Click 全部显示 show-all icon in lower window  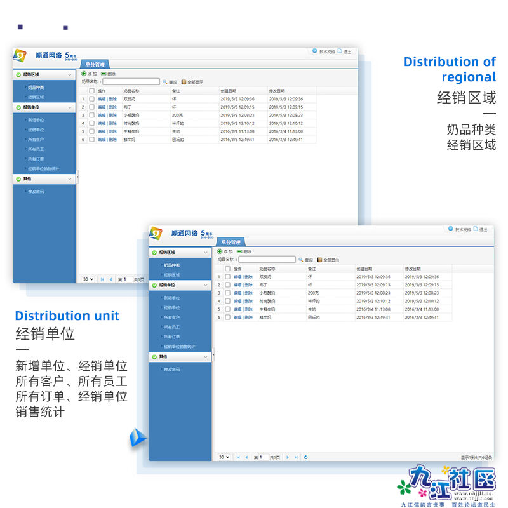pyautogui.click(x=320, y=260)
